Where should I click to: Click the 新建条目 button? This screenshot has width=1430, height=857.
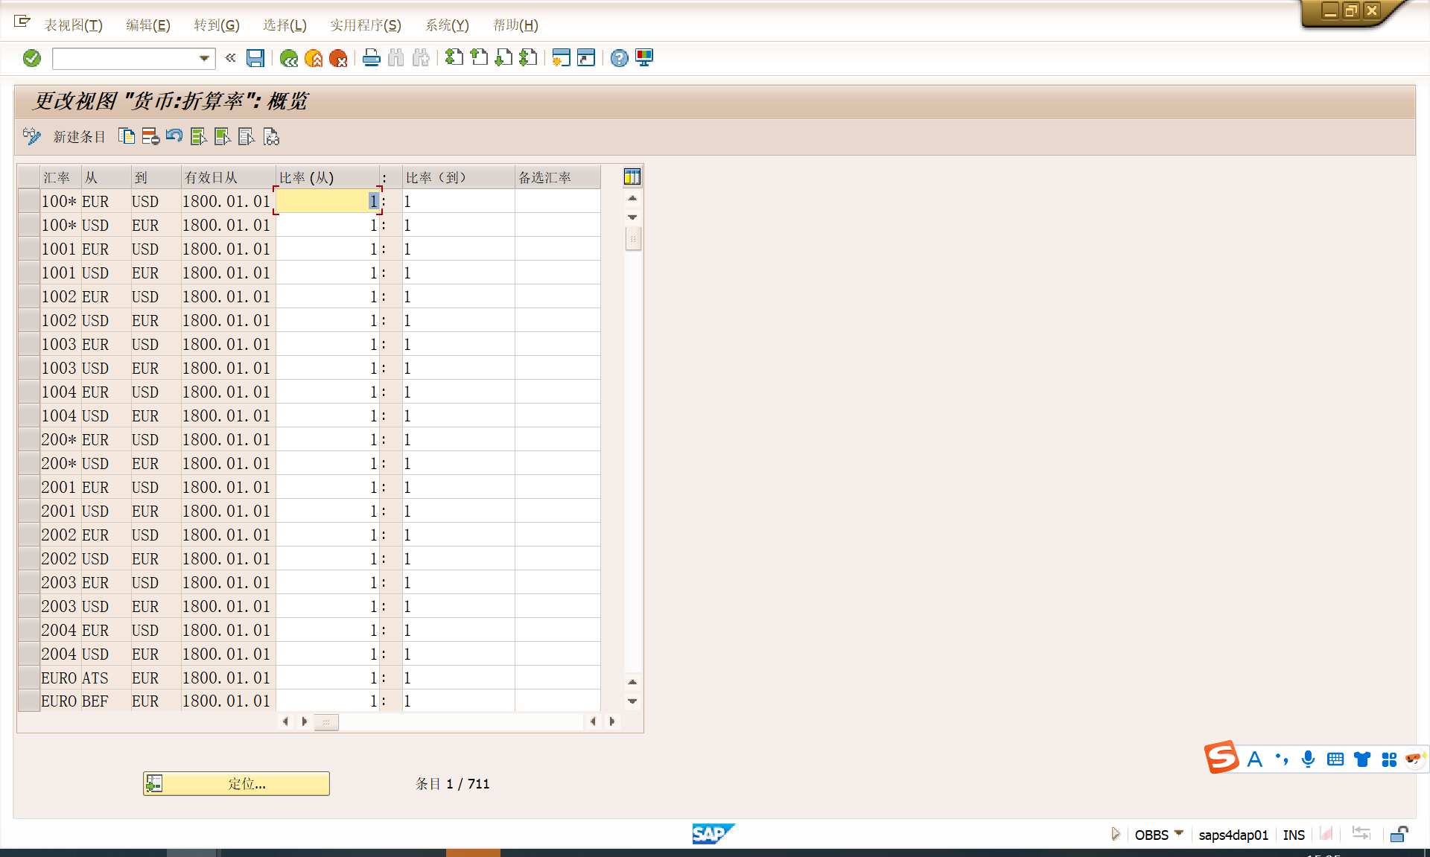79,136
